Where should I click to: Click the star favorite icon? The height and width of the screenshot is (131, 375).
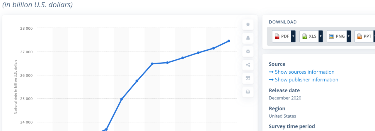[248, 24]
